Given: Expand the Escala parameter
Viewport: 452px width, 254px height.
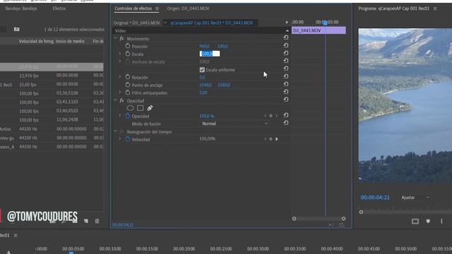Looking at the screenshot, I should tap(120, 54).
